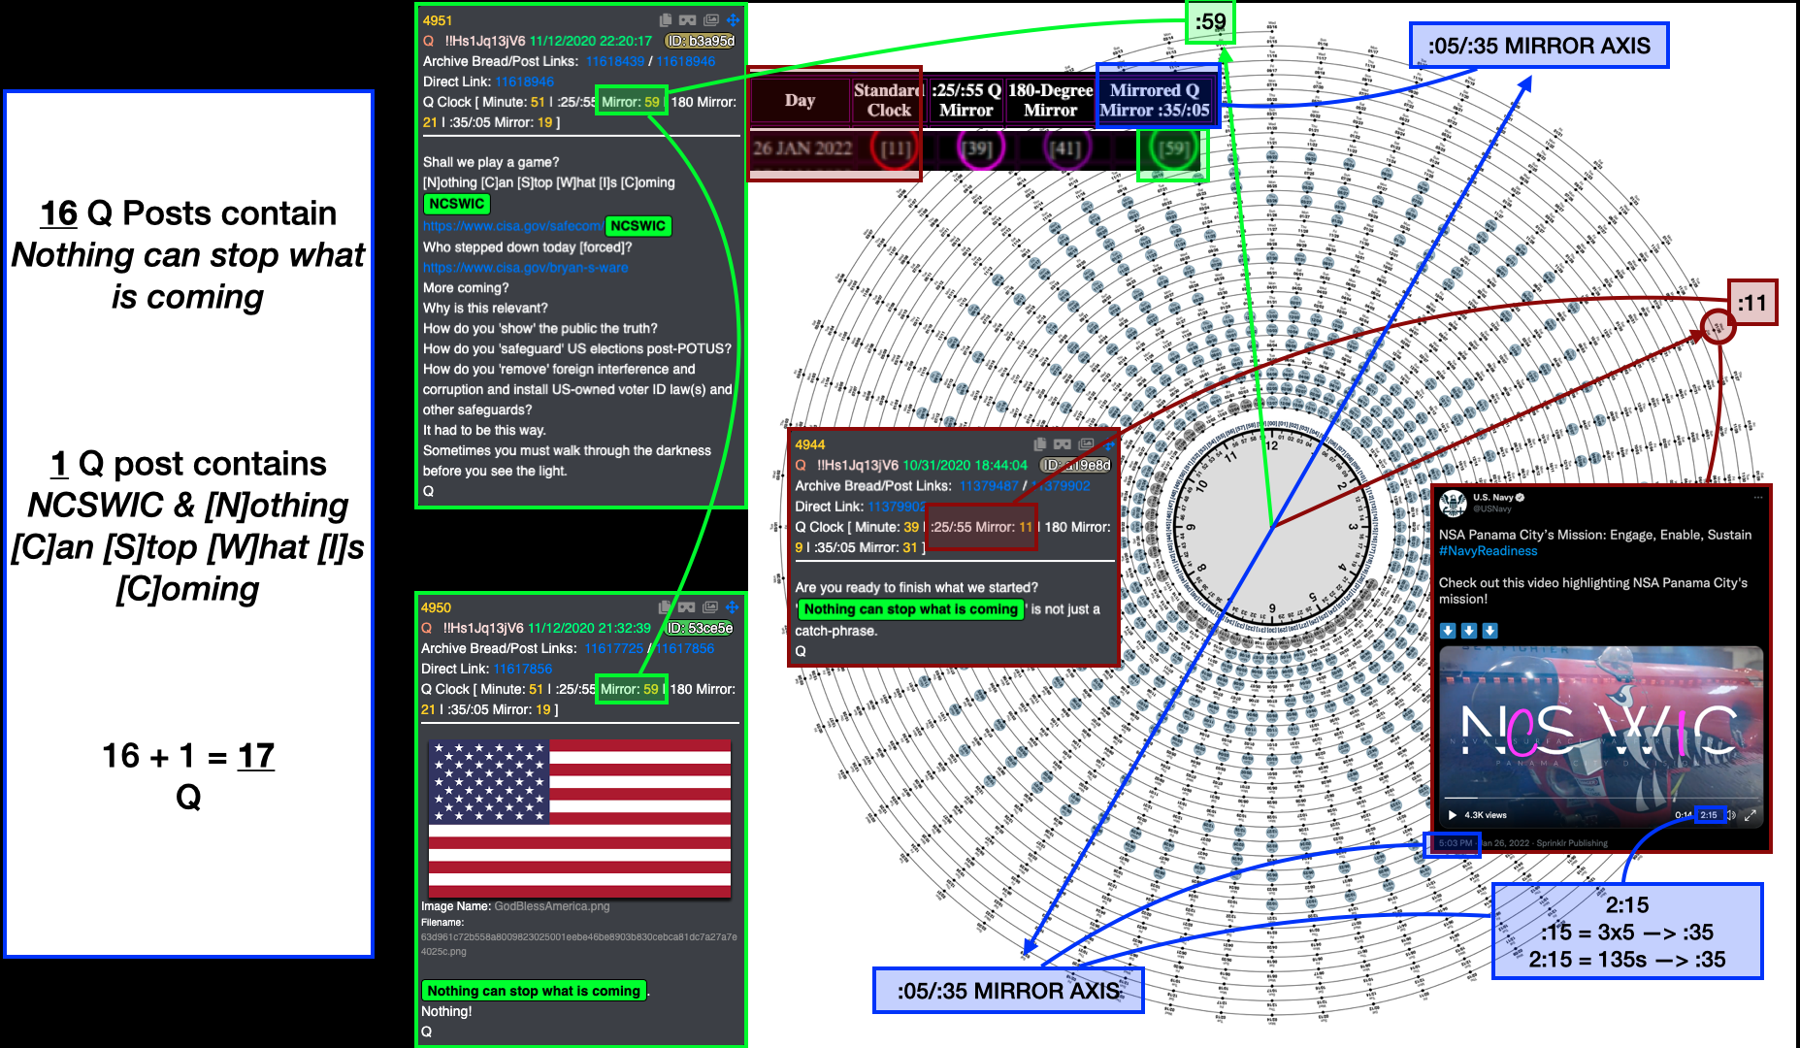Select timestamp 11/12/2020 22:20:17
This screenshot has width=1800, height=1048.
coord(591,41)
